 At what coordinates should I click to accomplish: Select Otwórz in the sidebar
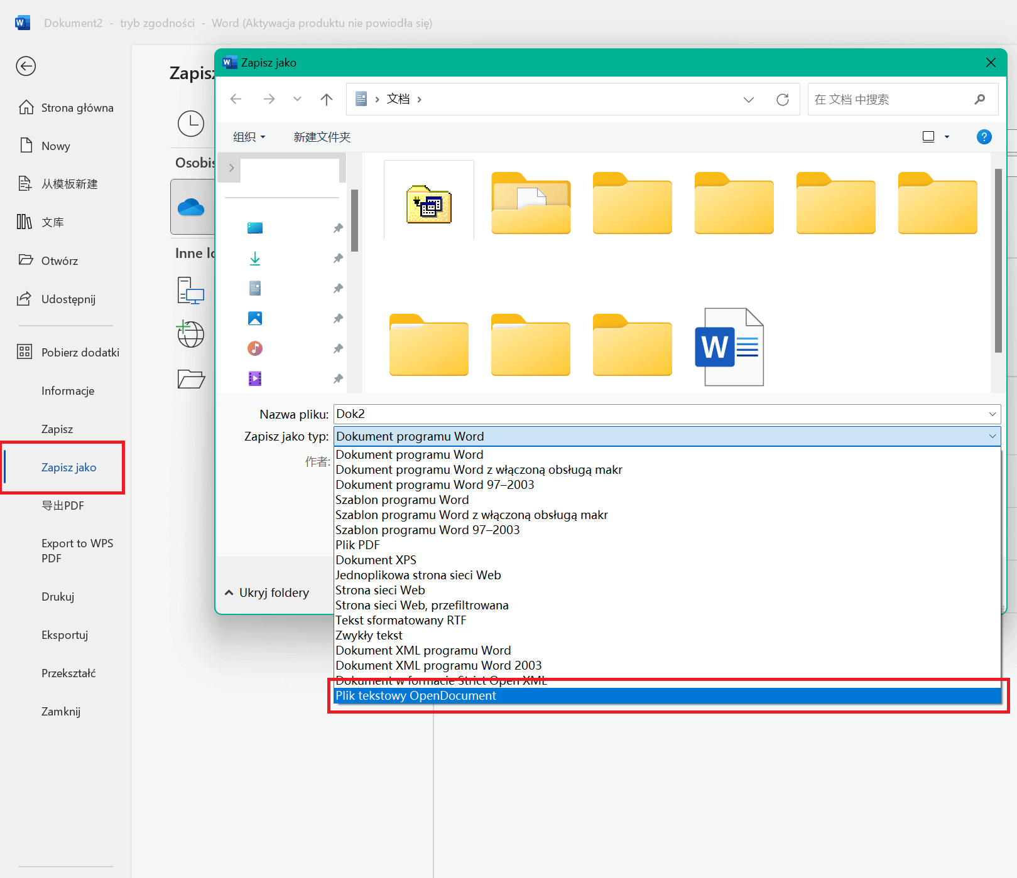coord(48,260)
